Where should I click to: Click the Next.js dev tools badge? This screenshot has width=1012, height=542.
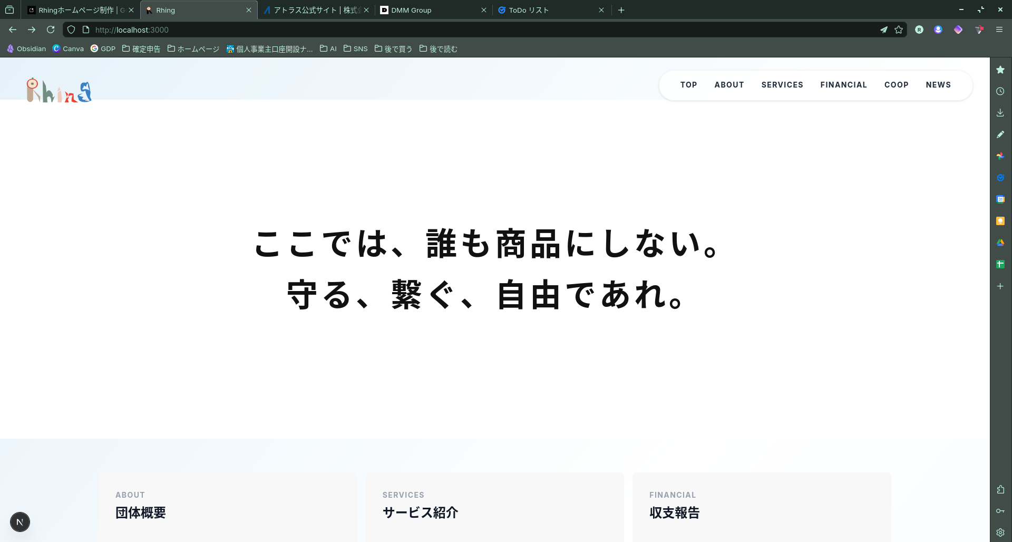pyautogui.click(x=20, y=522)
